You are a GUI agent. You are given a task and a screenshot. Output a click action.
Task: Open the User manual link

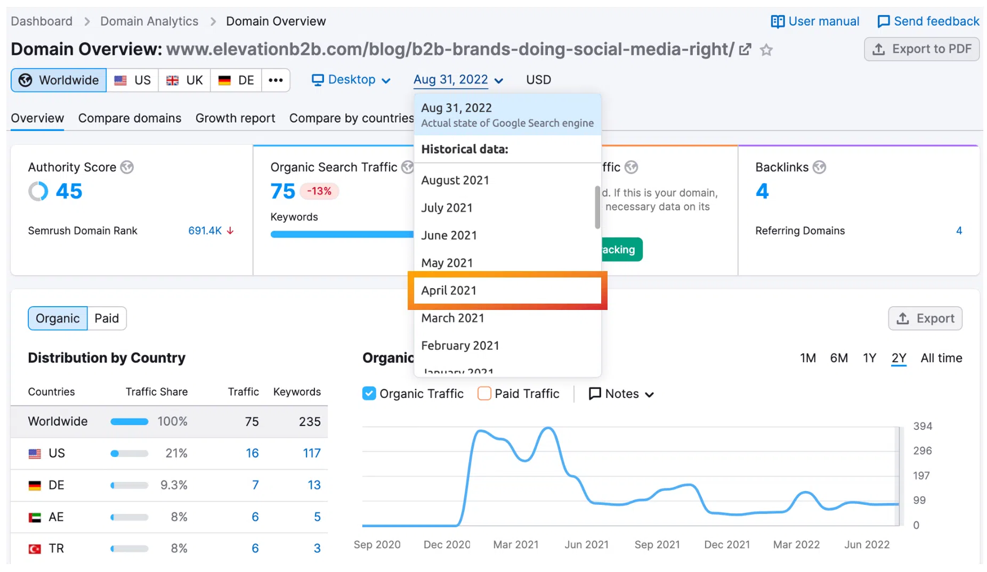[815, 21]
